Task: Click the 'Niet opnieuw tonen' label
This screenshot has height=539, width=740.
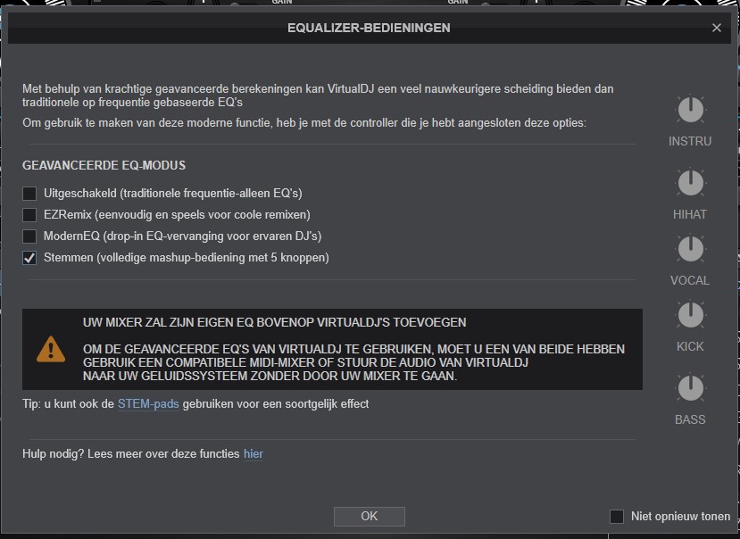Action: tap(680, 517)
